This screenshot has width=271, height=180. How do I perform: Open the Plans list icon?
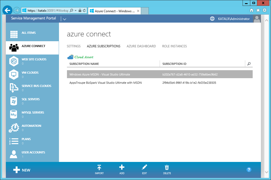(x=14, y=141)
